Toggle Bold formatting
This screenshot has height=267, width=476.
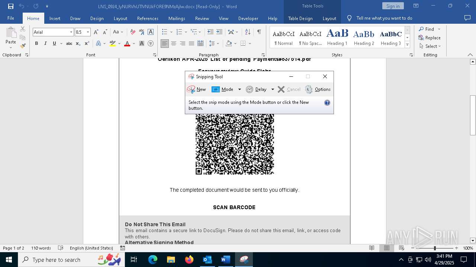[x=36, y=43]
